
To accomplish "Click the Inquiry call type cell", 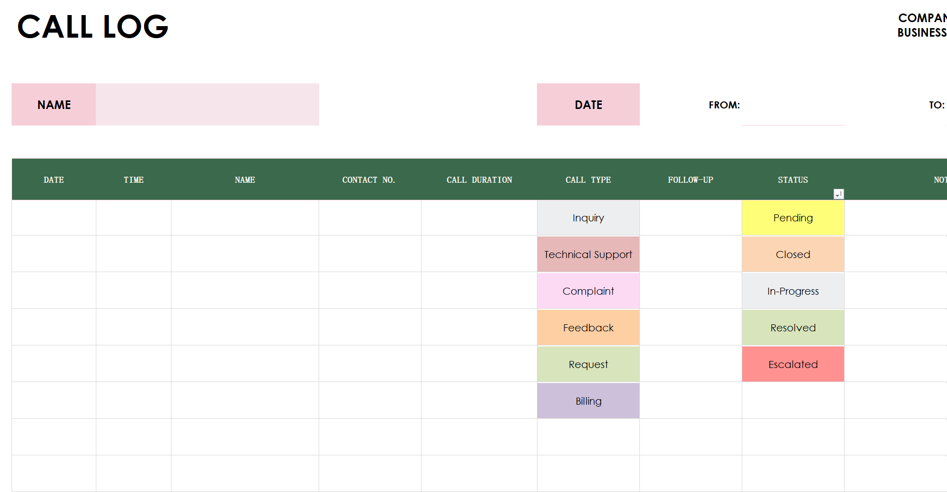I will pos(588,218).
